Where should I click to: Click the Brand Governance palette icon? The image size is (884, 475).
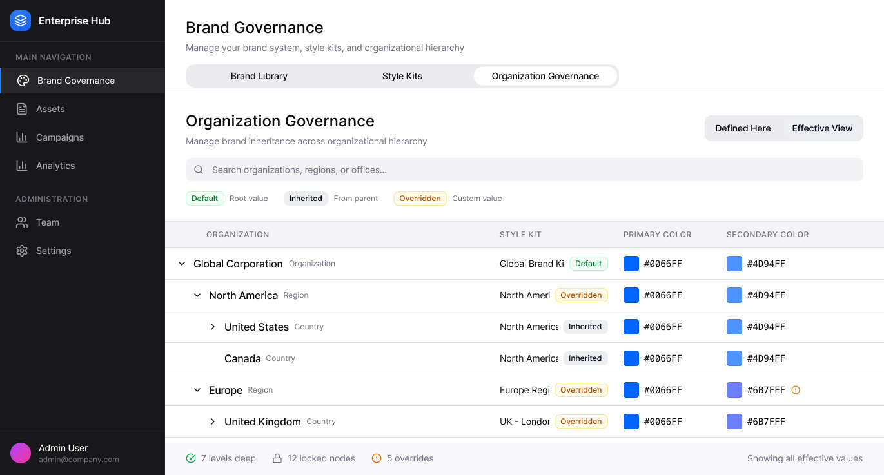click(x=23, y=81)
